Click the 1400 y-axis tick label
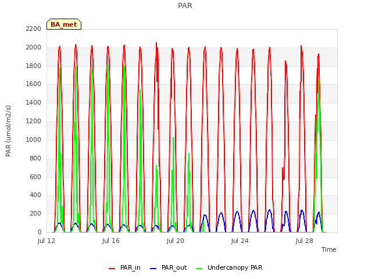The height and width of the screenshot is (279, 372). 34,102
